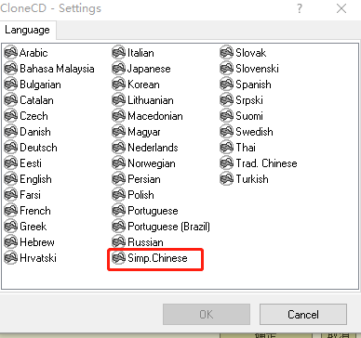Select the Thai language label

click(x=246, y=148)
